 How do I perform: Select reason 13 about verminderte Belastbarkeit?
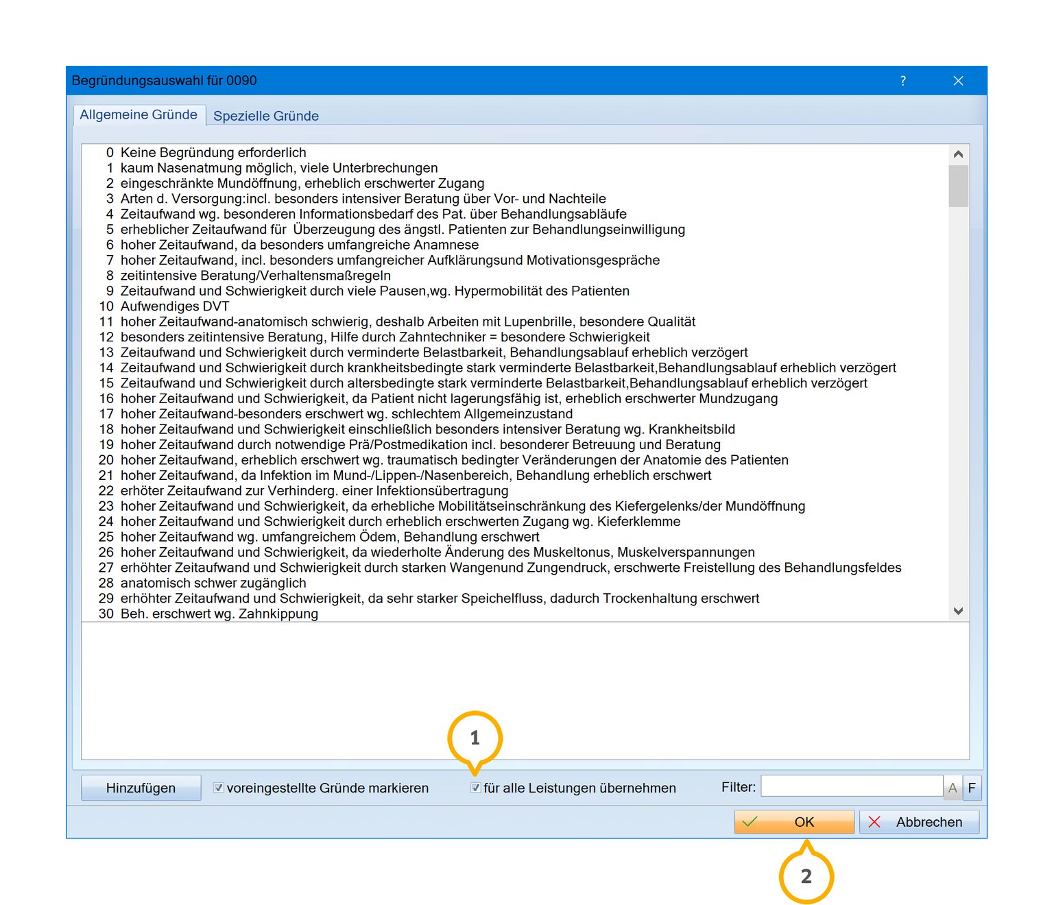(x=514, y=352)
